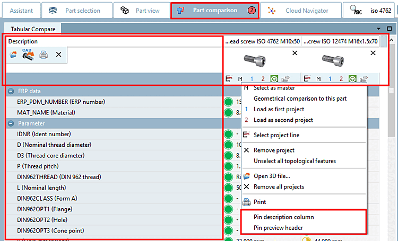Close the ISO 4762 M10x50 part column
398x241 pixels.
[x=295, y=53]
